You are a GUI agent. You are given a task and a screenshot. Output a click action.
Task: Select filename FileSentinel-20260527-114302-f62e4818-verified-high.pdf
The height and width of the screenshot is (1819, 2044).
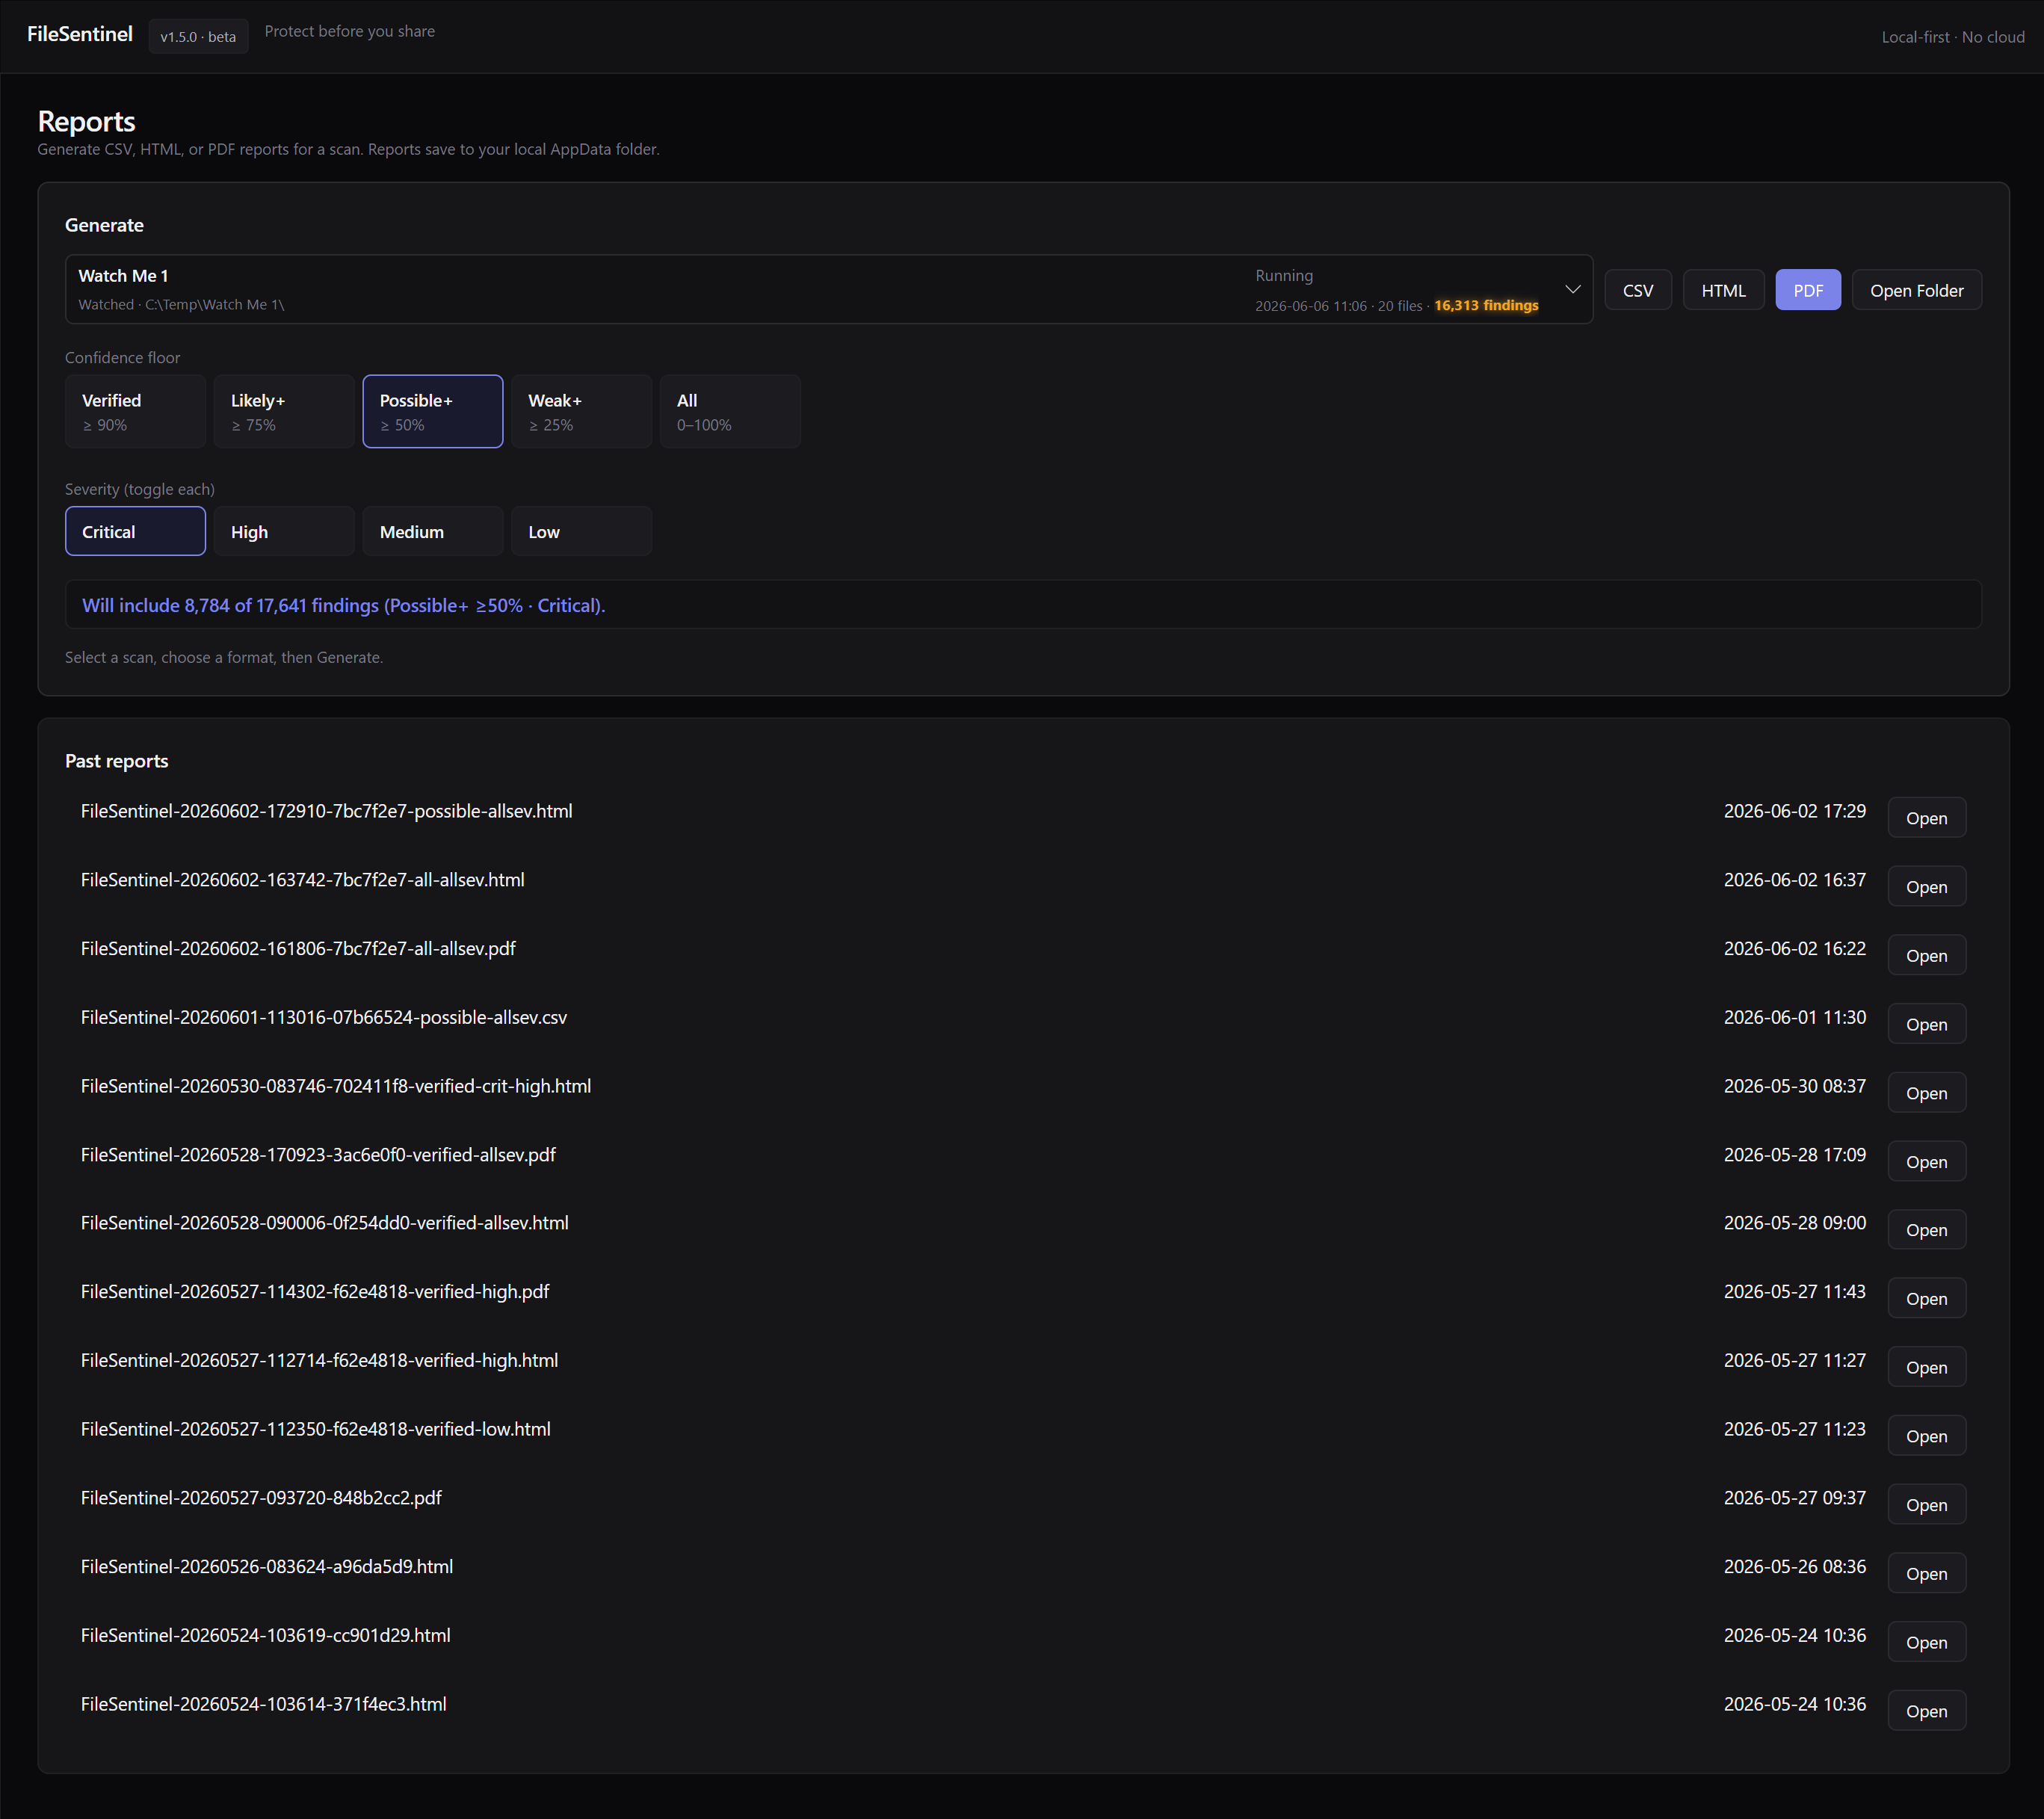[x=315, y=1291]
